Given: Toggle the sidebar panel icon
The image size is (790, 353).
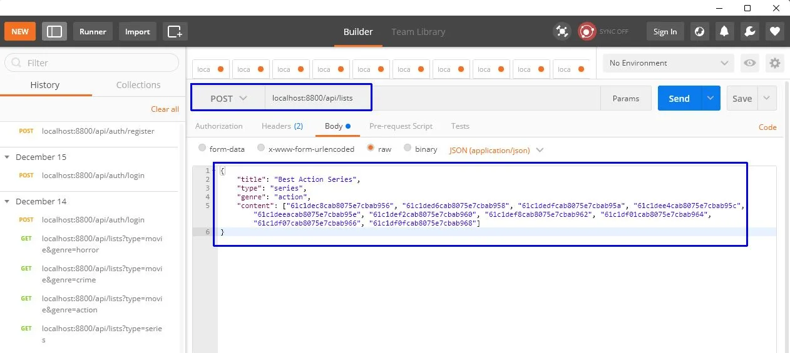Looking at the screenshot, I should pyautogui.click(x=54, y=32).
